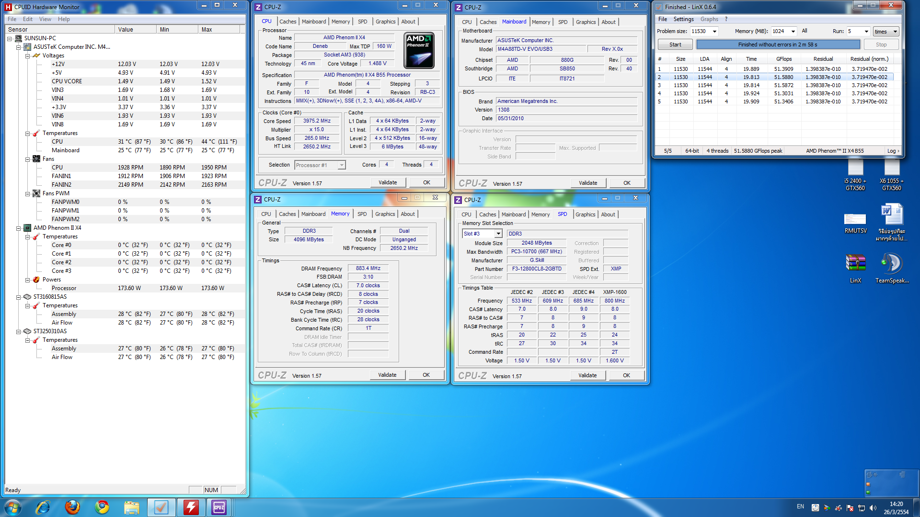Screen dimensions: 920x517
Task: Click the Start button in LinX
Action: point(675,45)
